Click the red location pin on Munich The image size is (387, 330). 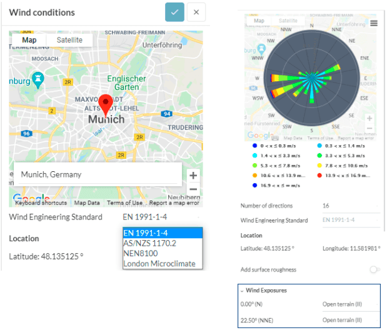[106, 105]
